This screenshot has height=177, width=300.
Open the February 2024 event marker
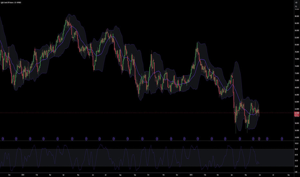coord(43,139)
